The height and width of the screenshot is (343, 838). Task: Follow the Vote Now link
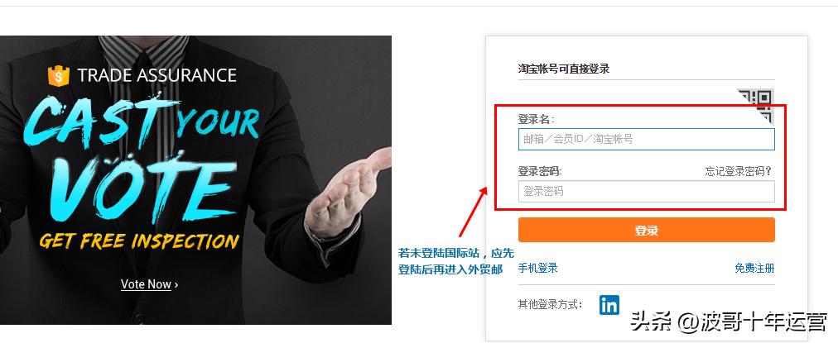point(146,284)
